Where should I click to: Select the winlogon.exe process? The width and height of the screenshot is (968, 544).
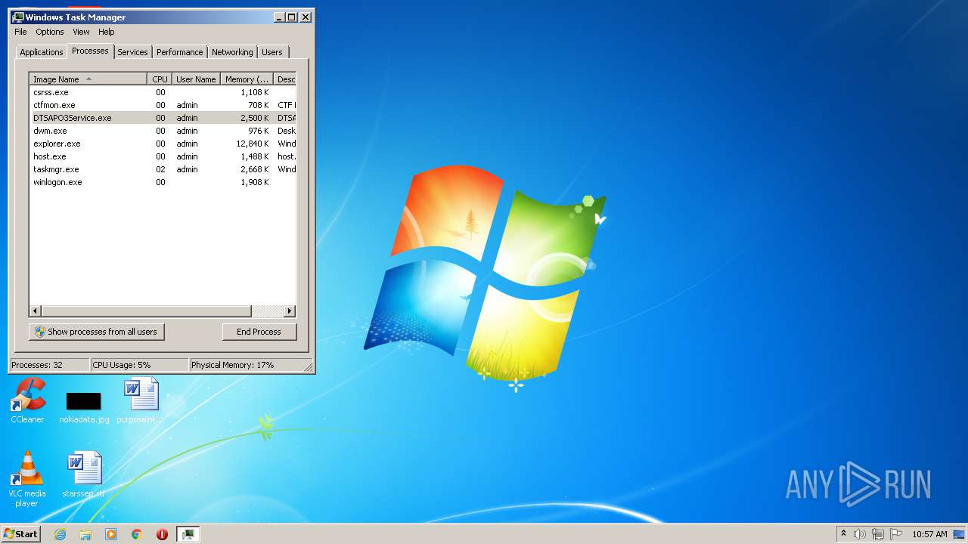tap(163, 182)
